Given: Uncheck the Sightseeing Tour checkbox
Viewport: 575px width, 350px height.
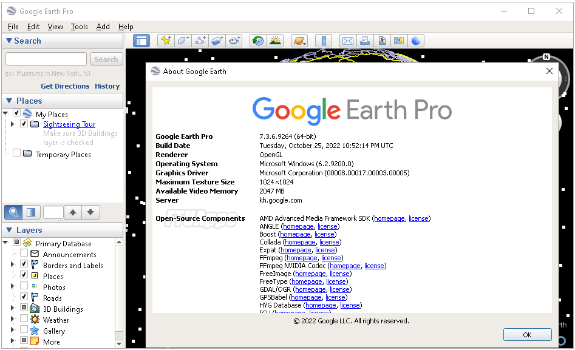Looking at the screenshot, I should pos(24,124).
